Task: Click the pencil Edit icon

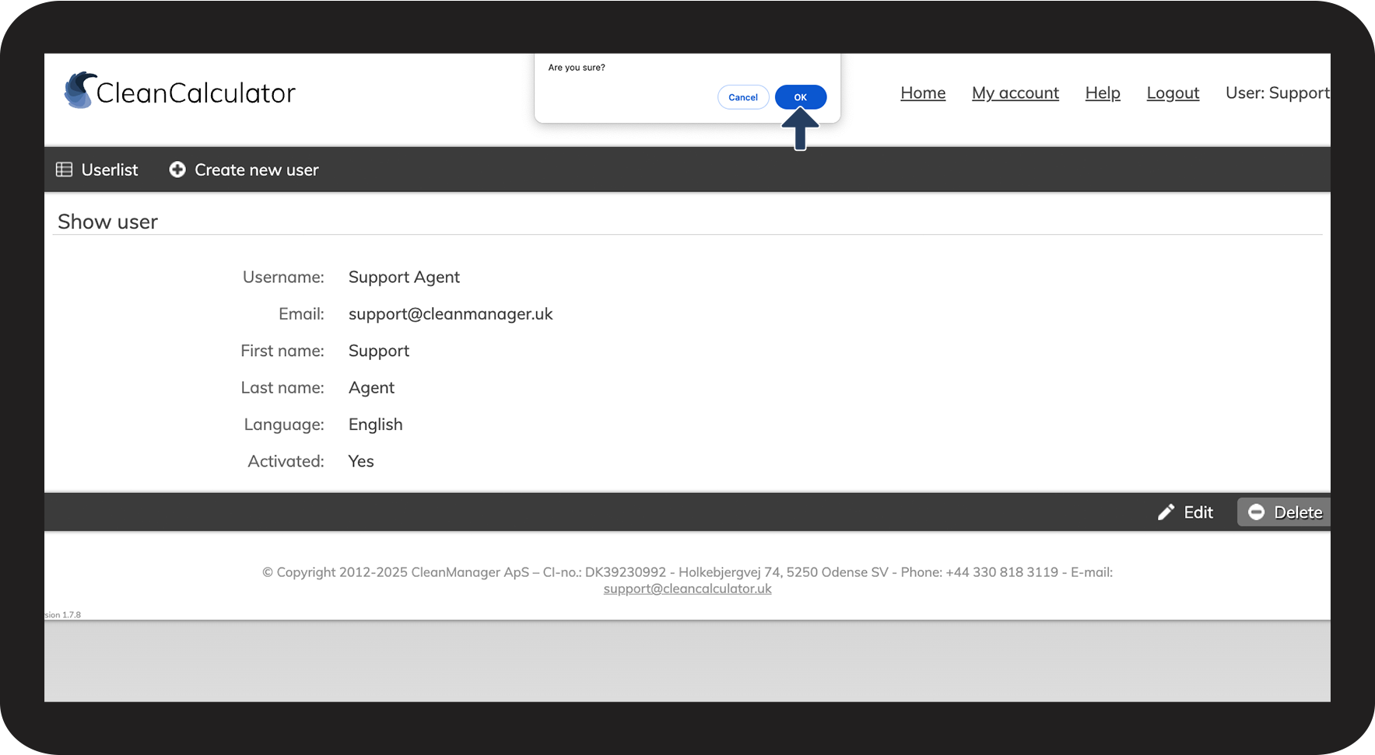Action: [x=1166, y=512]
